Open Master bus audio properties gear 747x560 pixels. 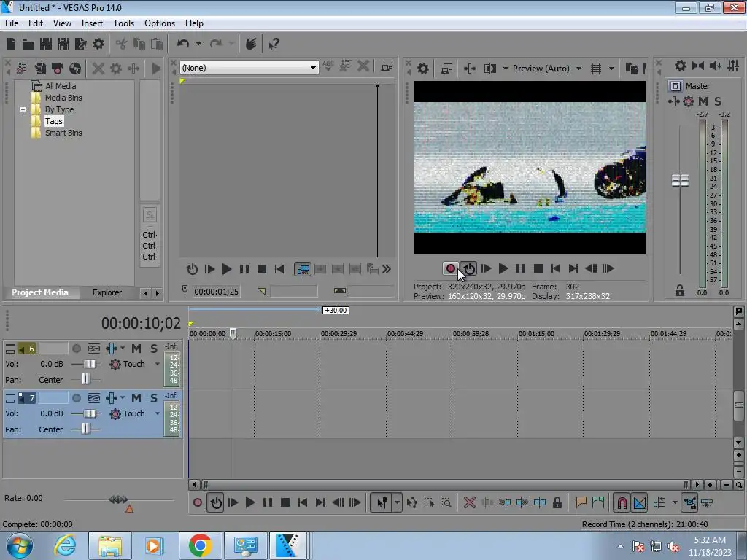(681, 66)
